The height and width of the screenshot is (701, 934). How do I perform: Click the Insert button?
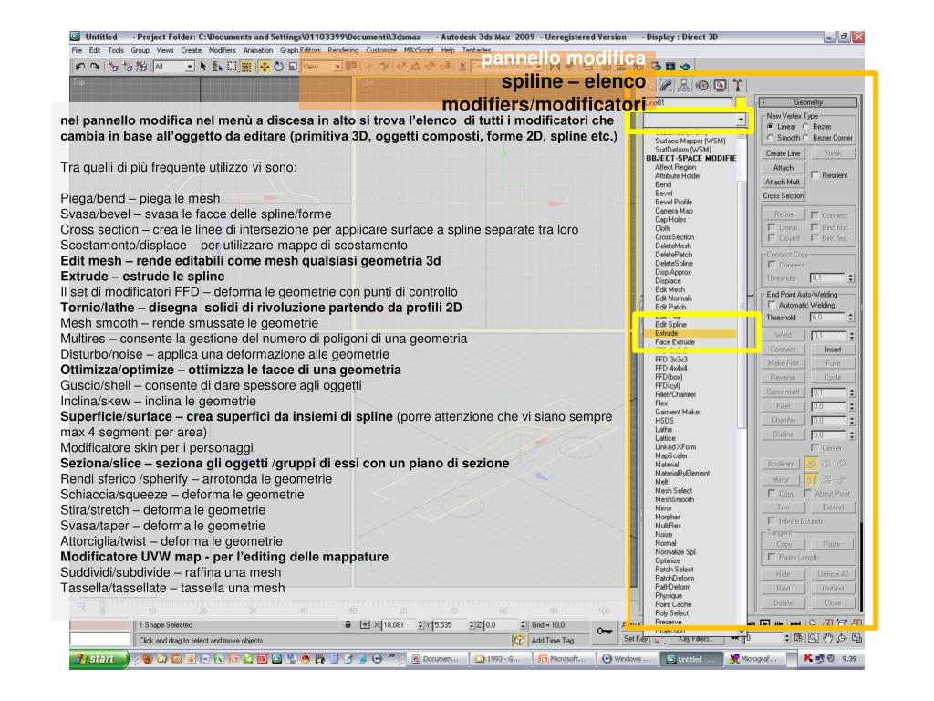point(833,350)
